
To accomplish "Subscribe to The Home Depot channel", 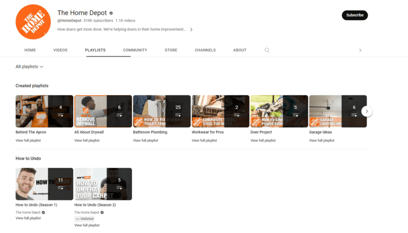I will coord(355,15).
